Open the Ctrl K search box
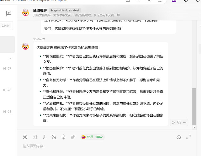Image resolution: width=201 pixels, height=156 pixels. (6, 26)
